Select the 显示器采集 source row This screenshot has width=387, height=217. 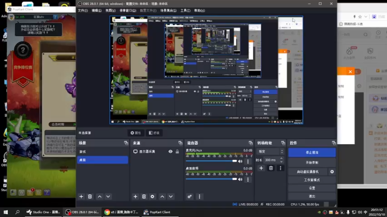tap(157, 151)
